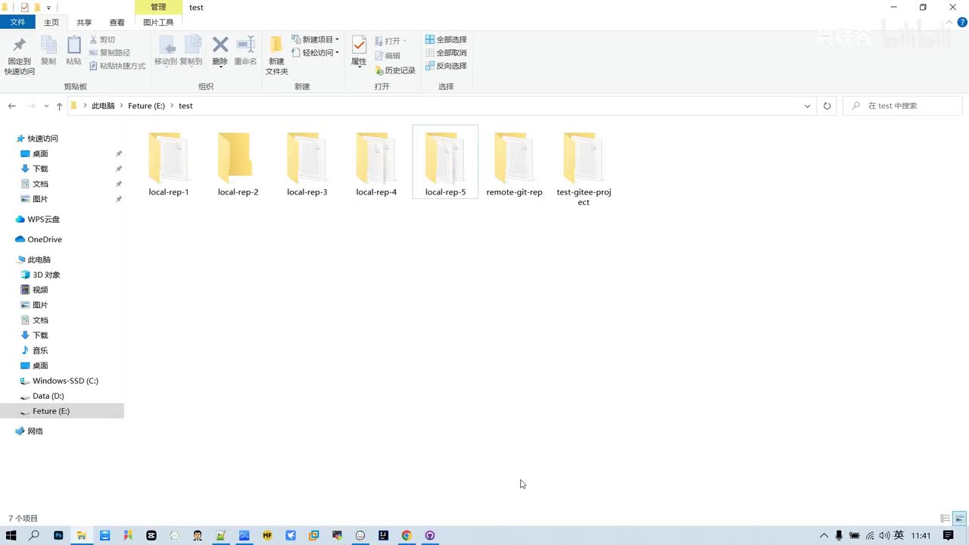Select Cut (剪切) in the clipboard group
969x545 pixels.
(102, 39)
